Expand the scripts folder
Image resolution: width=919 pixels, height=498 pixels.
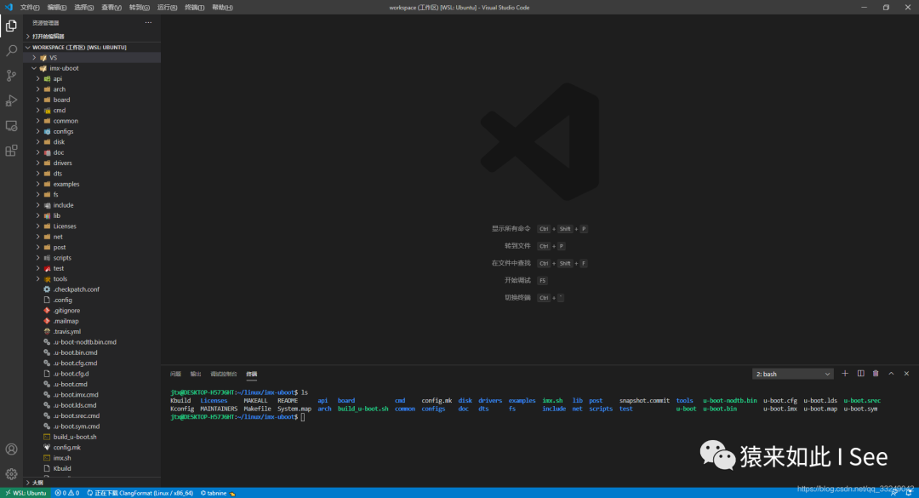[92, 258]
